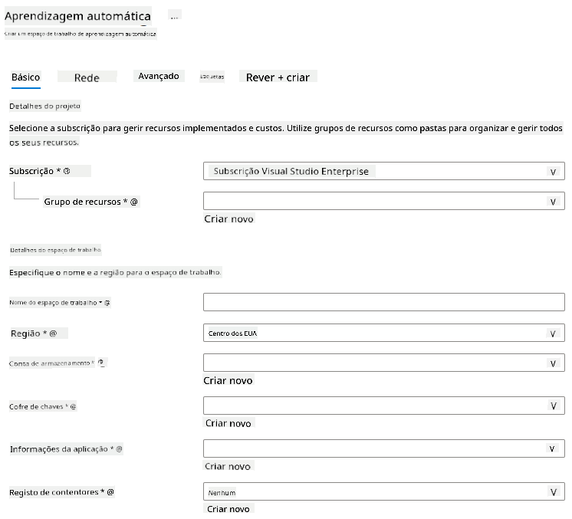Click info icon beside Conta de armazenamento
The image size is (572, 519).
click(102, 363)
